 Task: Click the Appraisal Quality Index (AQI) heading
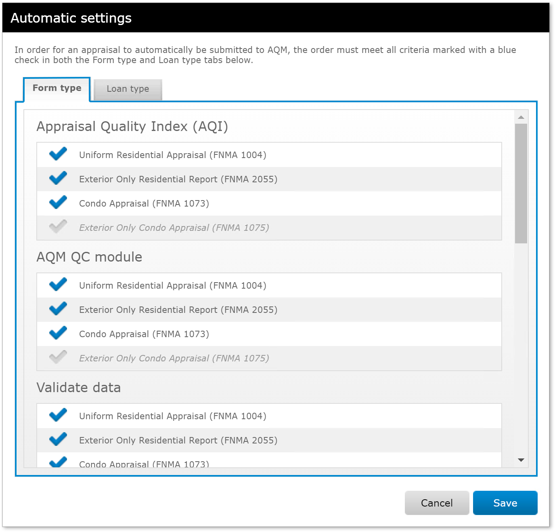point(132,127)
